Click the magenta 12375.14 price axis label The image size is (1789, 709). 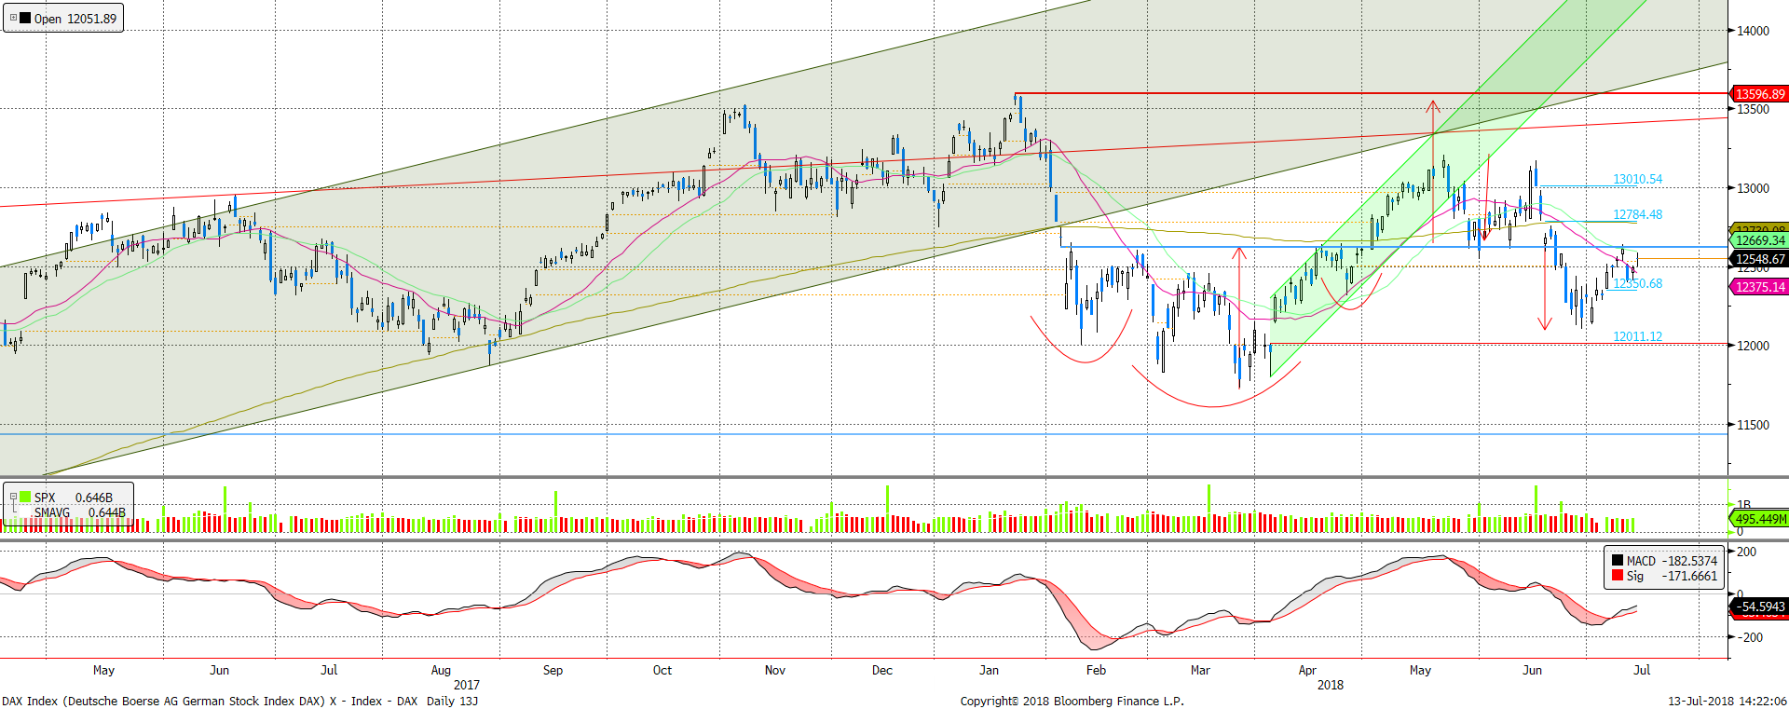1760,287
